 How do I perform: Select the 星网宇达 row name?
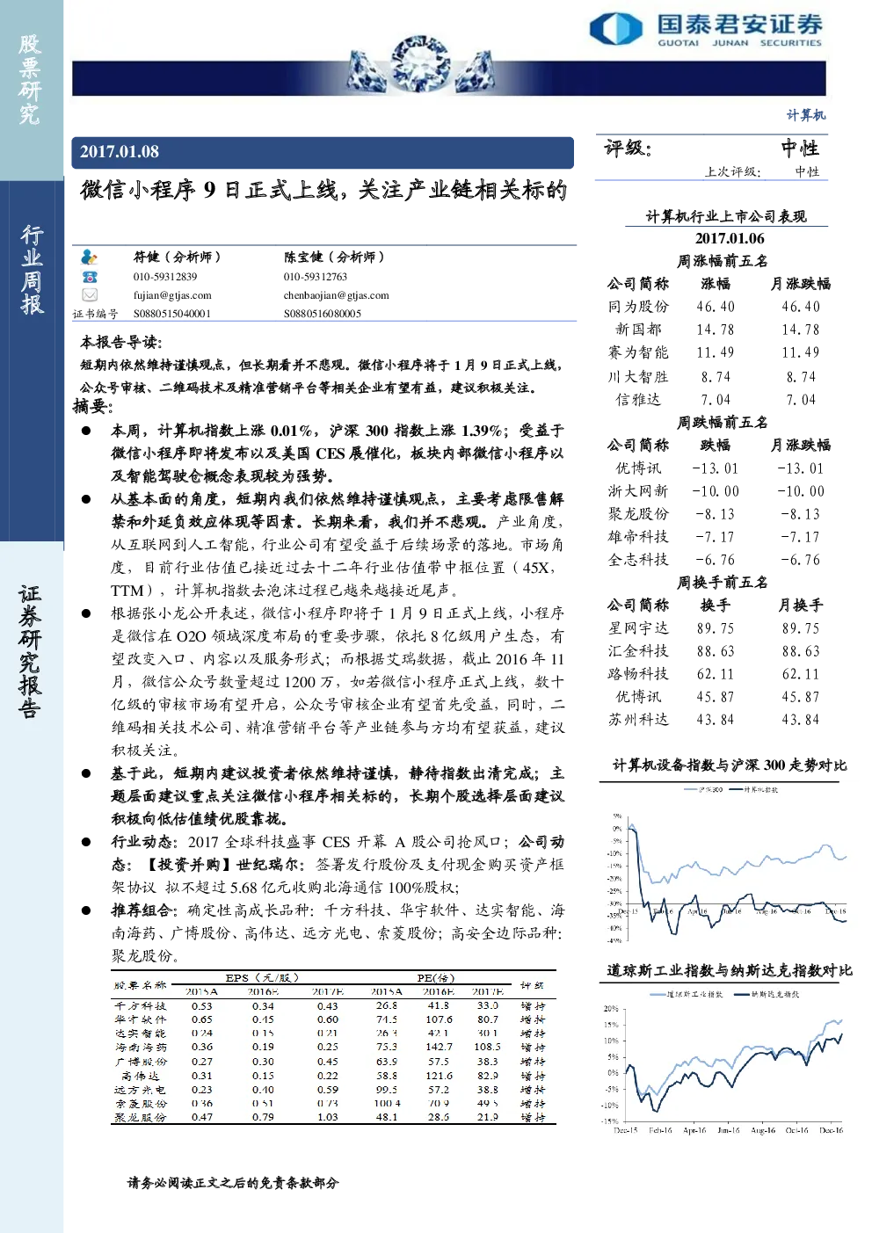pos(638,628)
